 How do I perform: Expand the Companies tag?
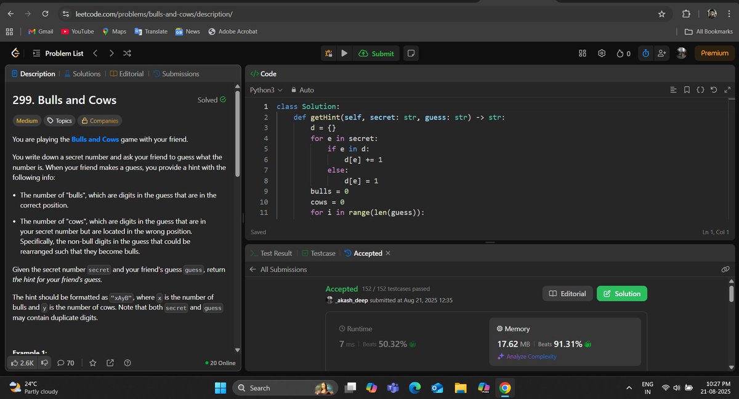point(99,121)
